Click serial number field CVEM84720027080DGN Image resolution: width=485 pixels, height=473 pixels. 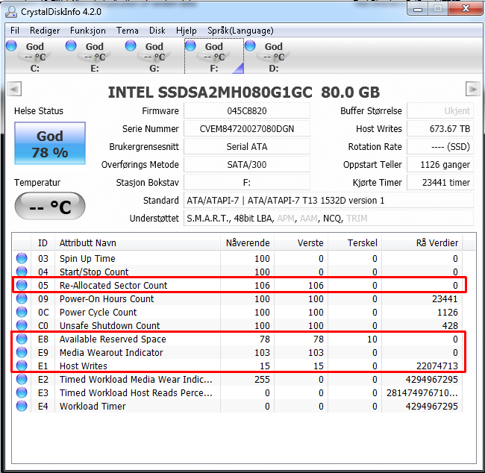(x=247, y=129)
